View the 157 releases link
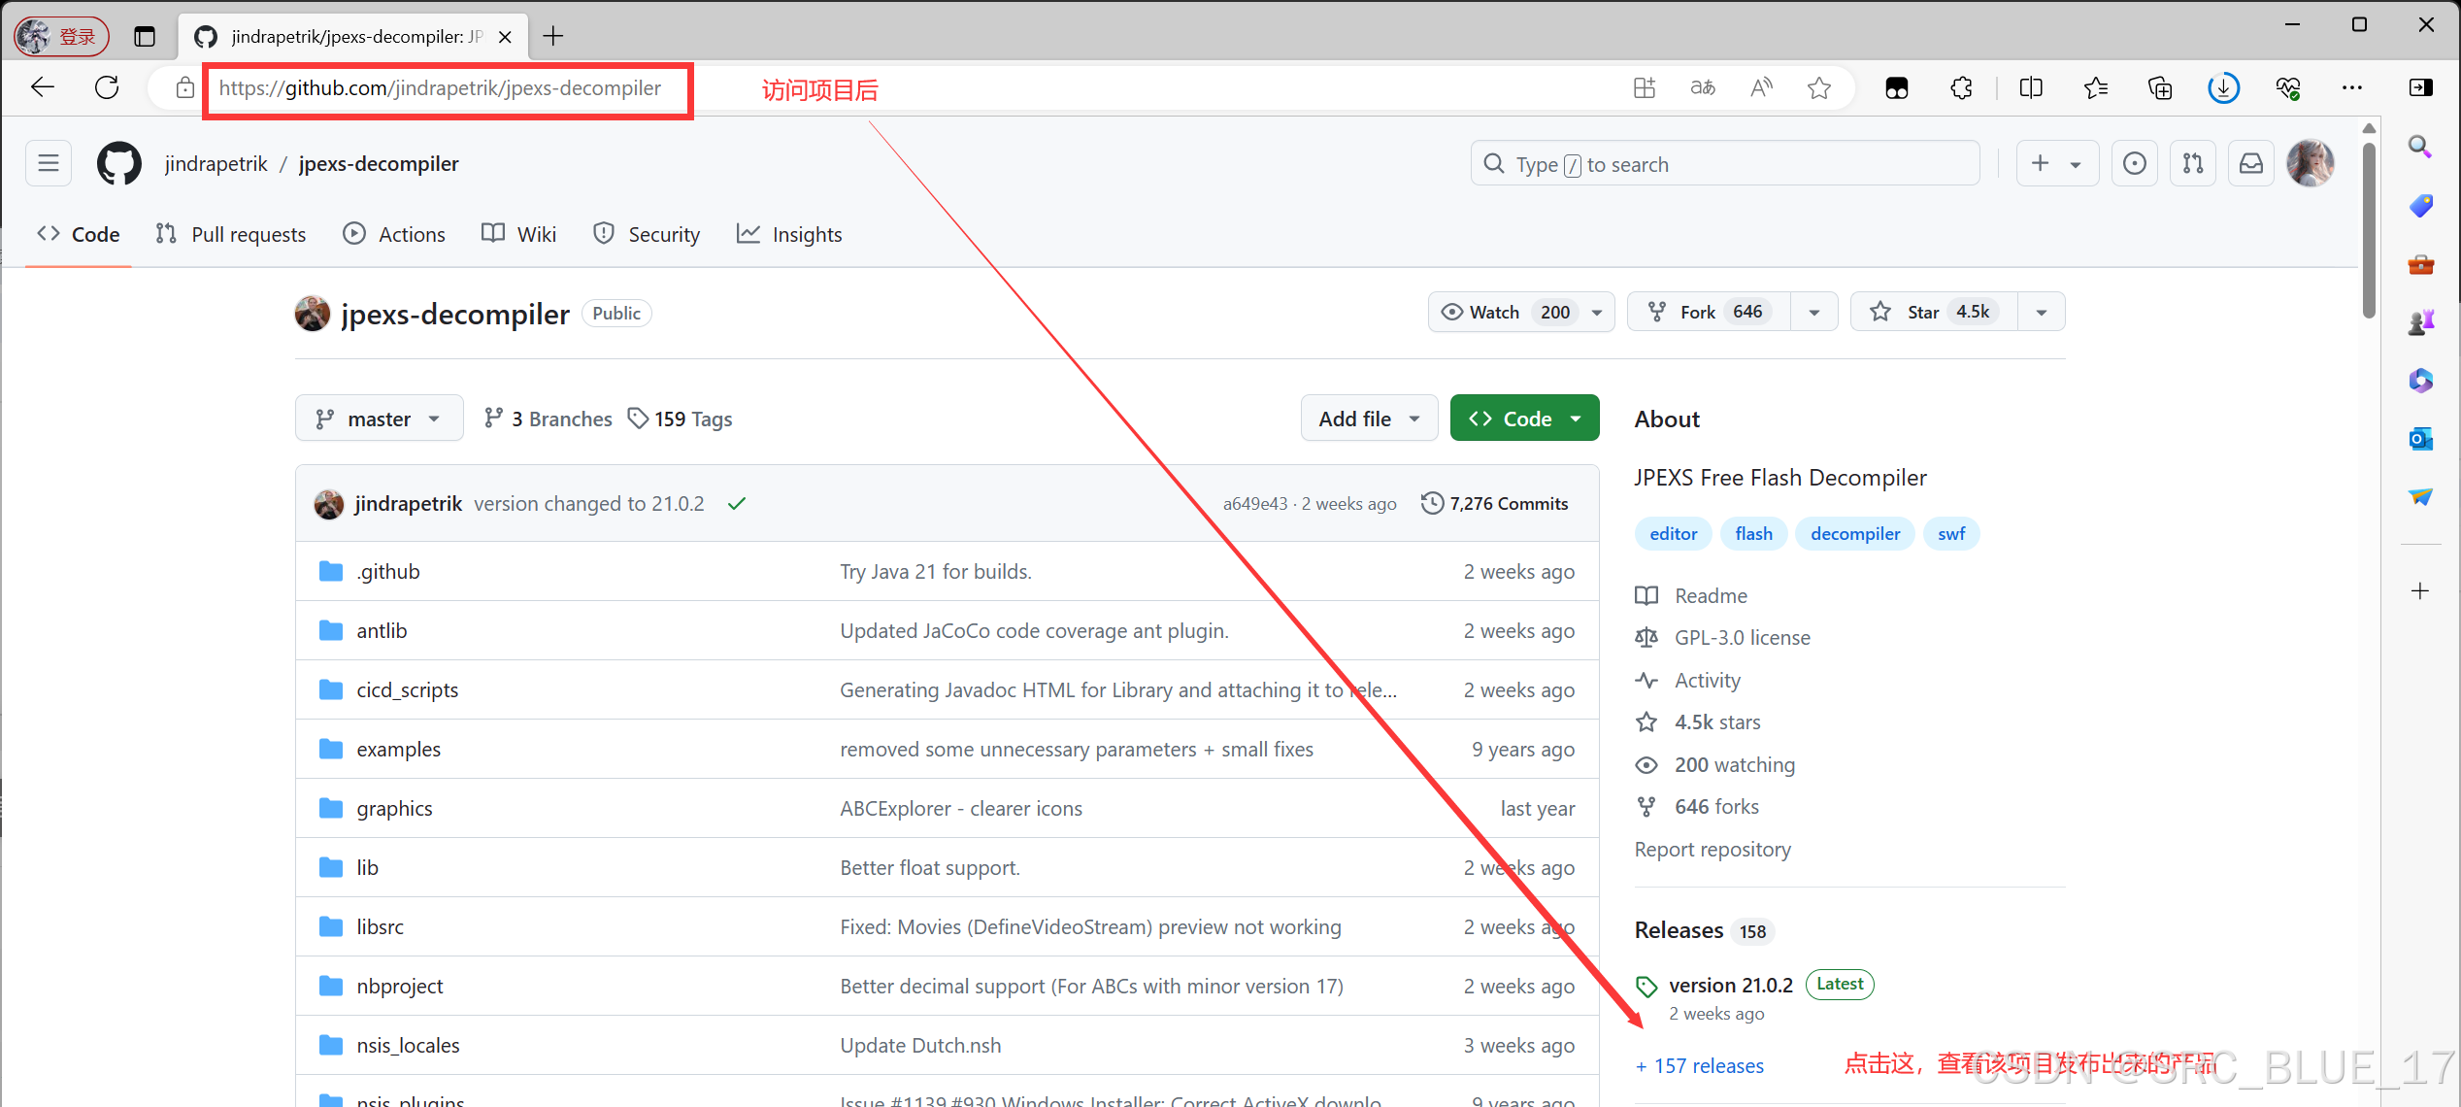 tap(1700, 1065)
